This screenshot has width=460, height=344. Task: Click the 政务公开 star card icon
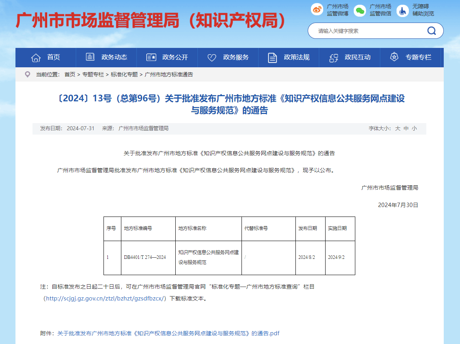tap(151, 57)
